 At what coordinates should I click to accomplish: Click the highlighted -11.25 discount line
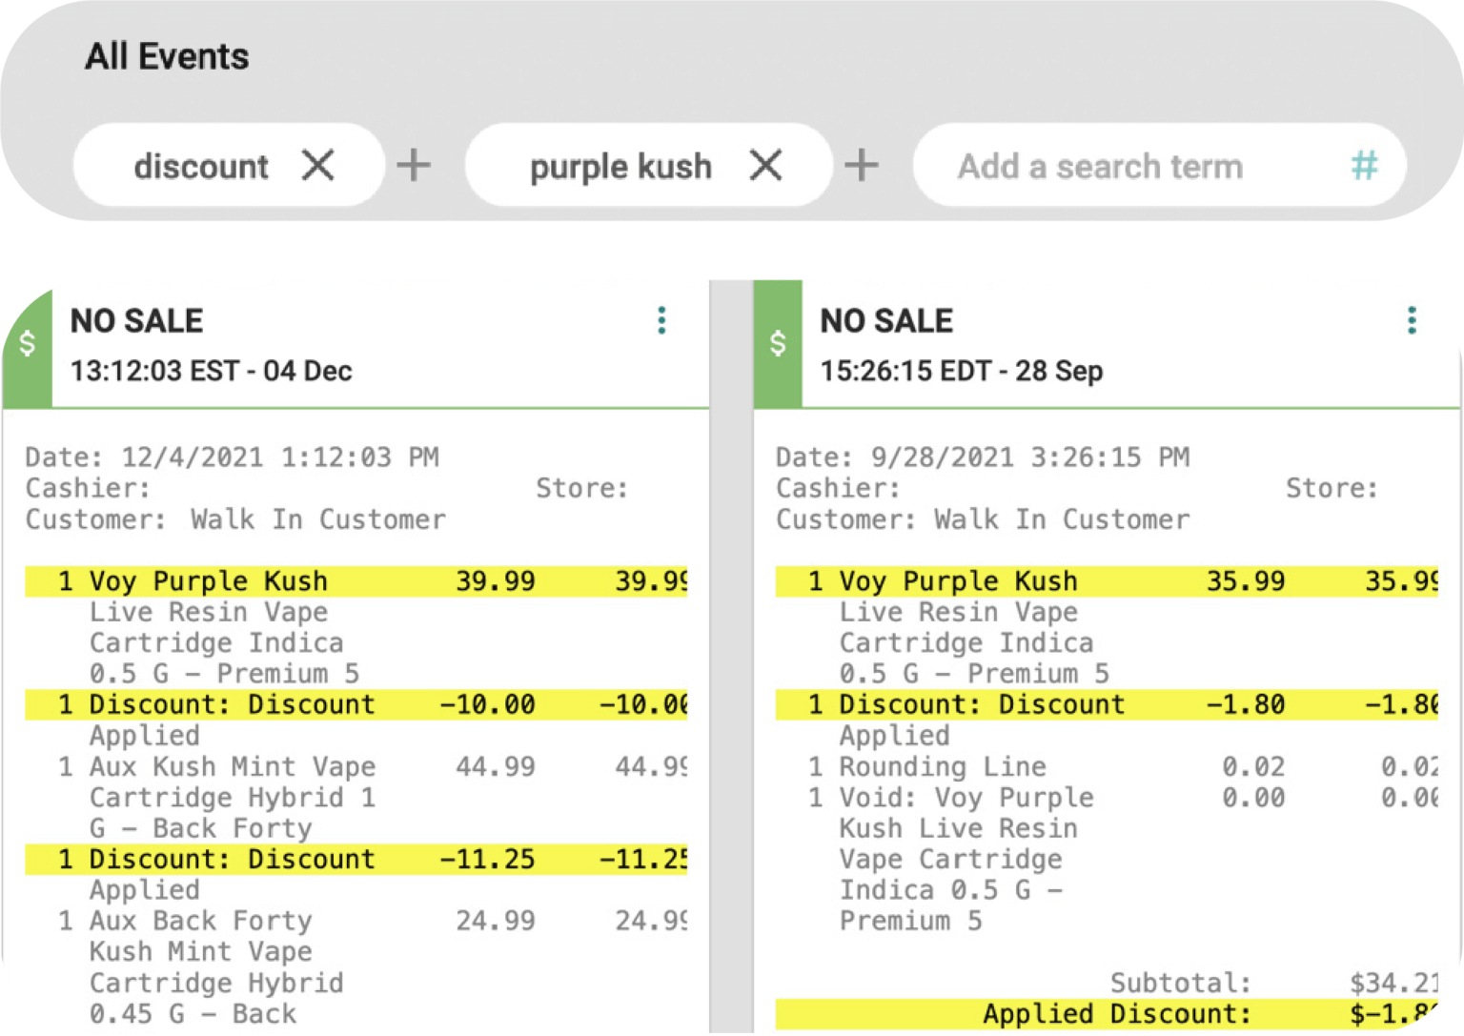[x=356, y=859]
